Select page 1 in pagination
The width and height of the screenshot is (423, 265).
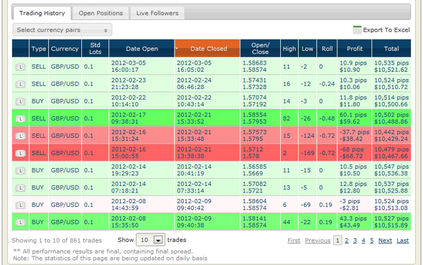(x=338, y=241)
